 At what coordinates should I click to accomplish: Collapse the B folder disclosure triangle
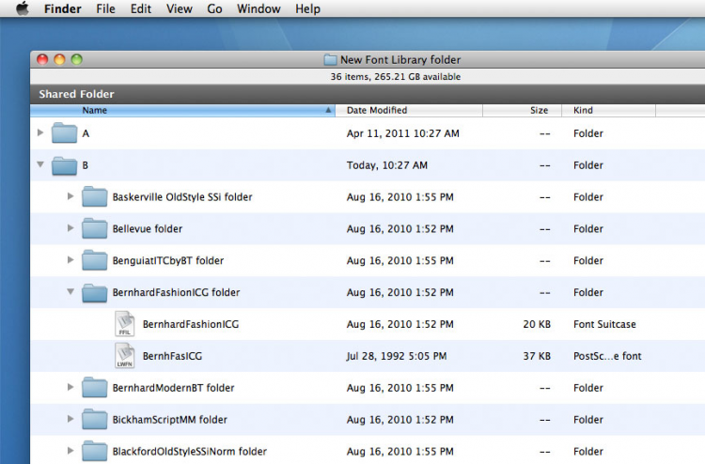tap(40, 165)
